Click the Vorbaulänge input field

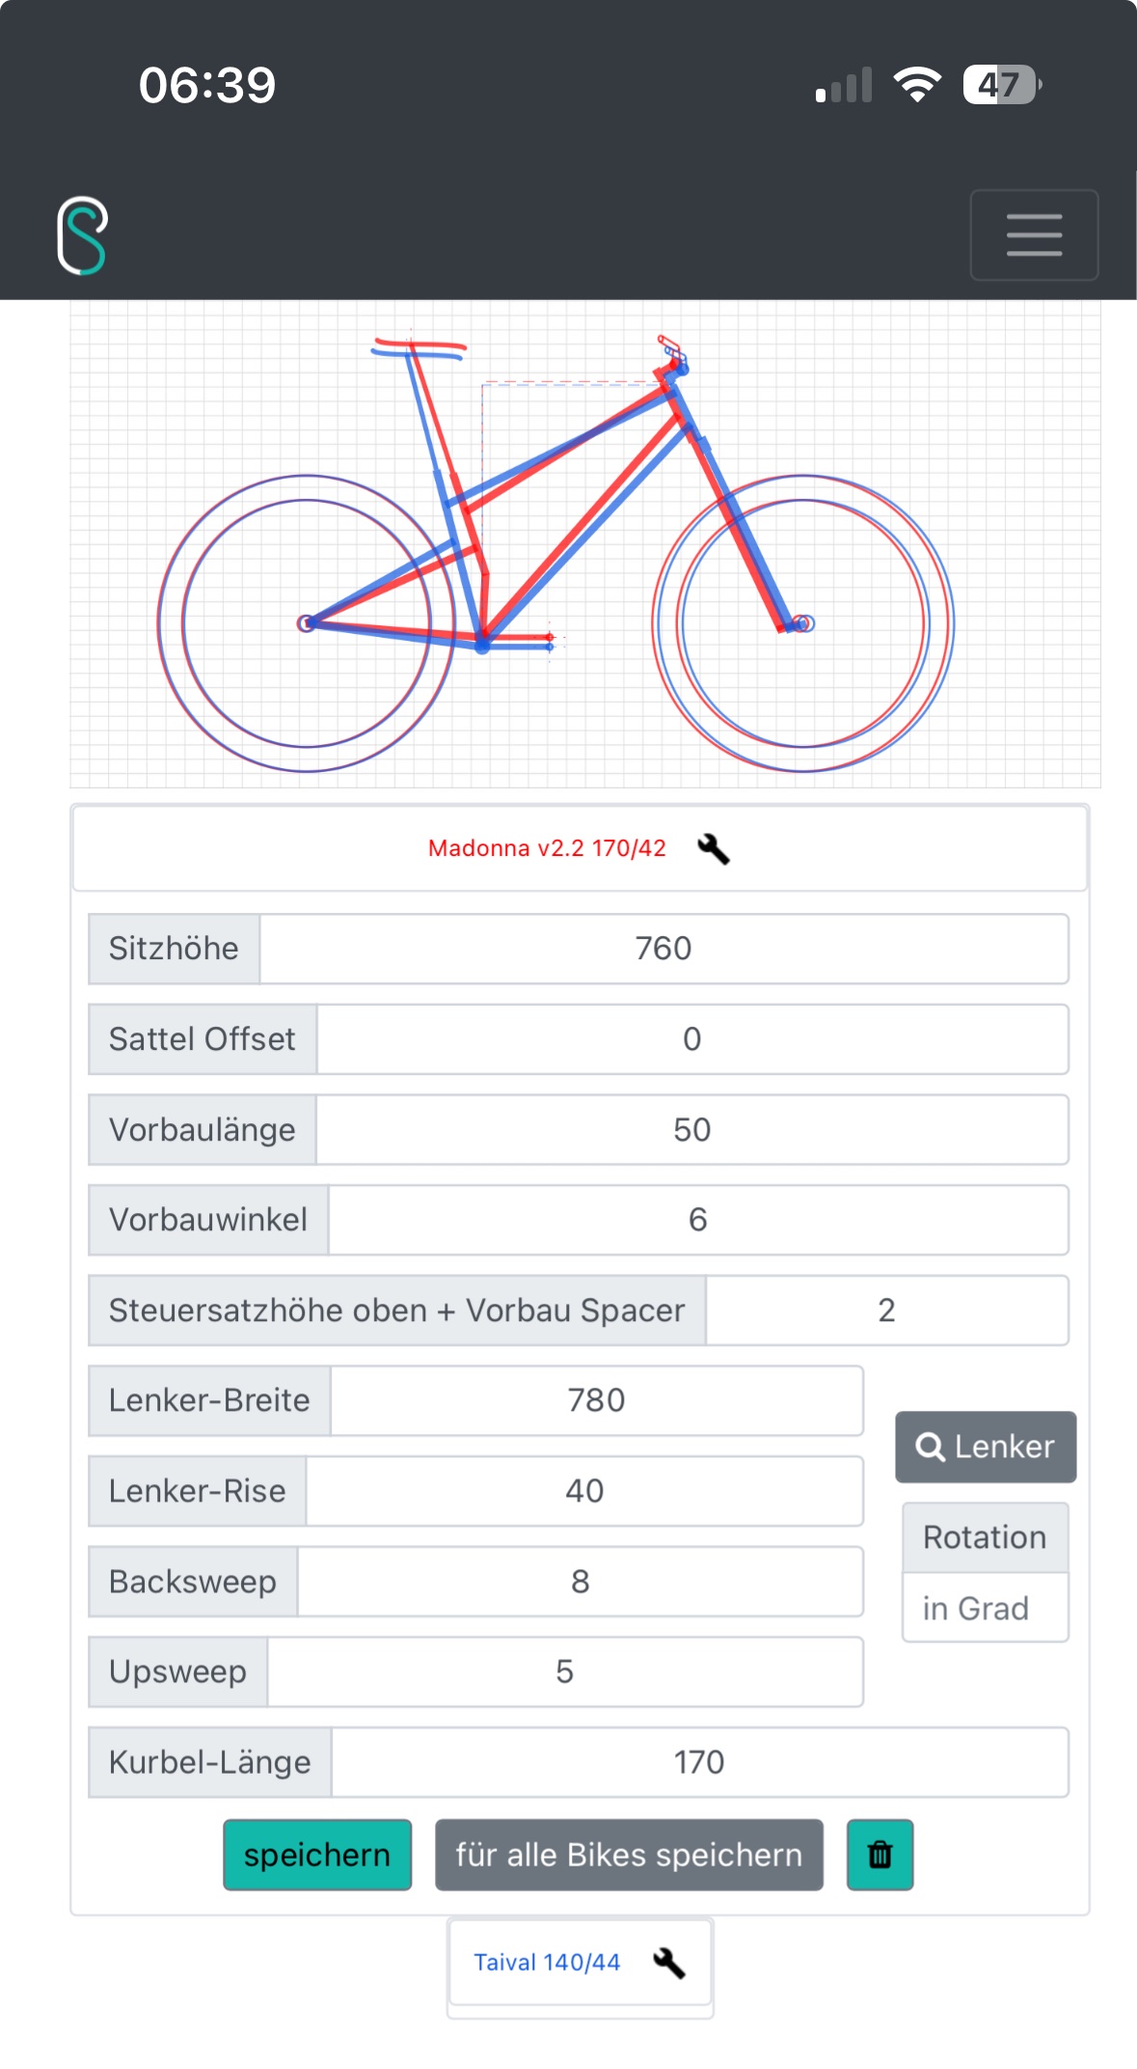[x=691, y=1130]
